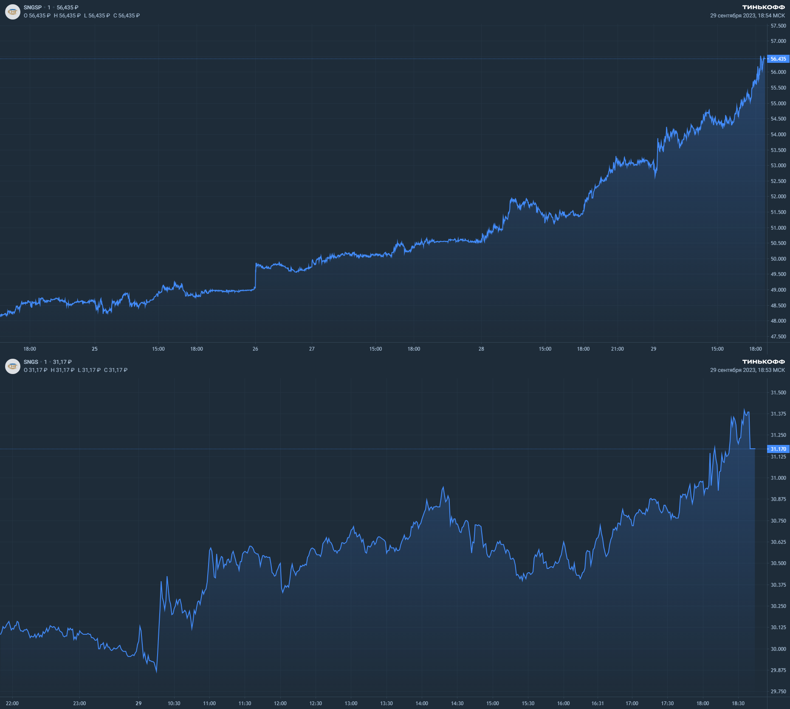This screenshot has height=709, width=790.
Task: Click the 57.500 level on SNGSP price axis
Action: (x=778, y=26)
